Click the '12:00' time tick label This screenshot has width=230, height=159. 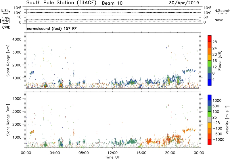(x=112, y=153)
